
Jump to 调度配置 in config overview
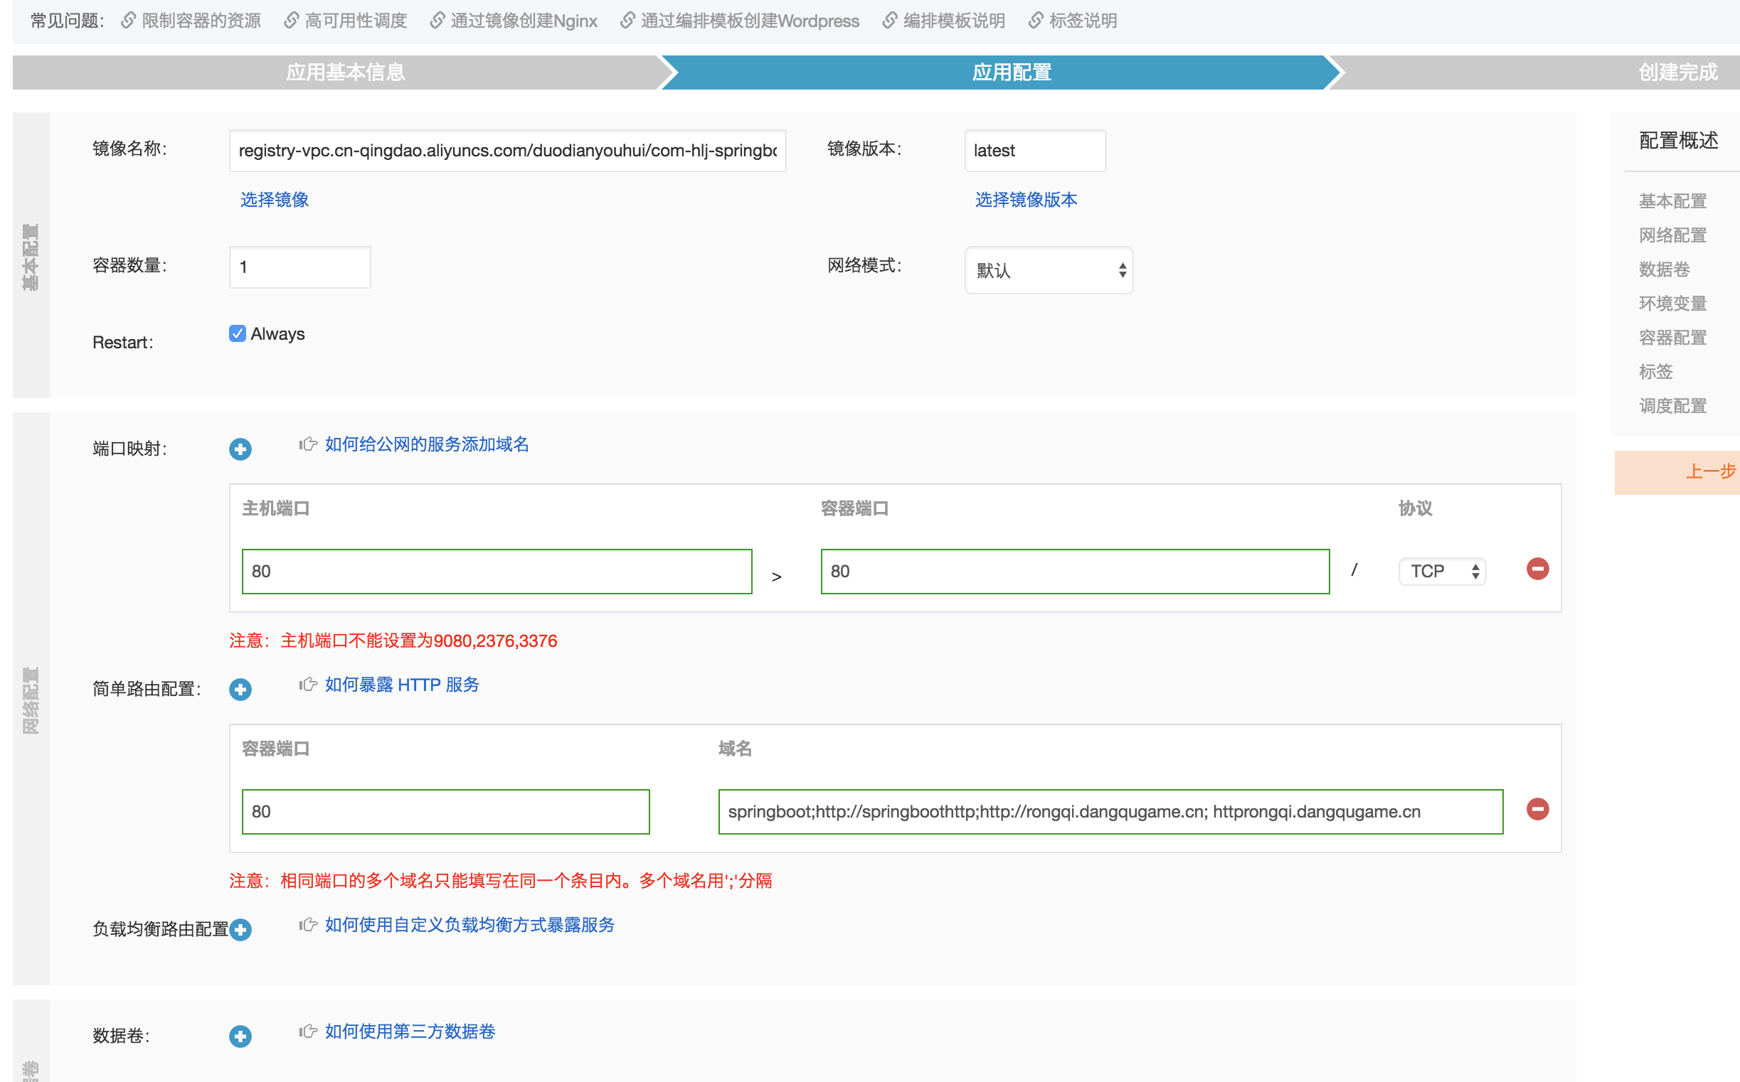pyautogui.click(x=1672, y=406)
